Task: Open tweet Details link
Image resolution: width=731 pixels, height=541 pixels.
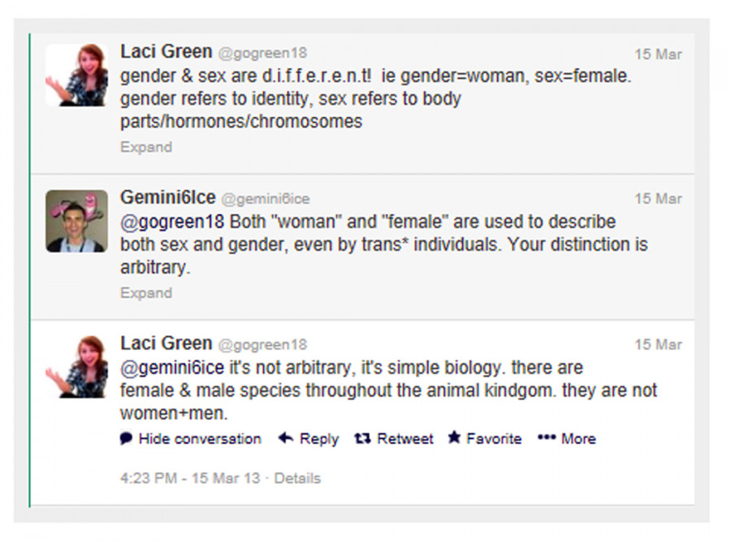Action: (297, 478)
